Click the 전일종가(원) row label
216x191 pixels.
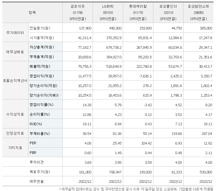pos(40,28)
